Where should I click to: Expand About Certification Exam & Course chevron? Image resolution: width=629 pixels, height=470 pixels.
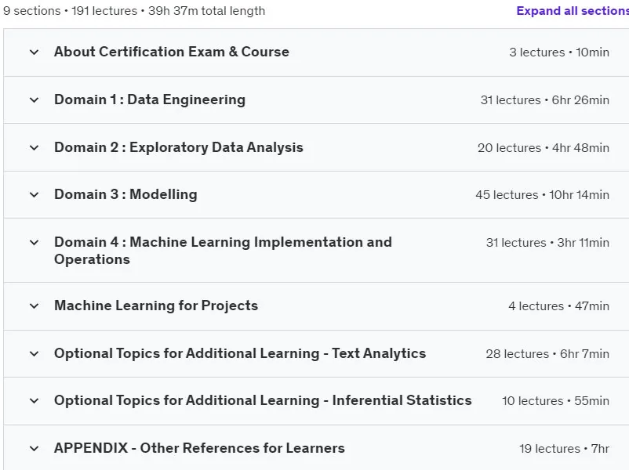[34, 52]
